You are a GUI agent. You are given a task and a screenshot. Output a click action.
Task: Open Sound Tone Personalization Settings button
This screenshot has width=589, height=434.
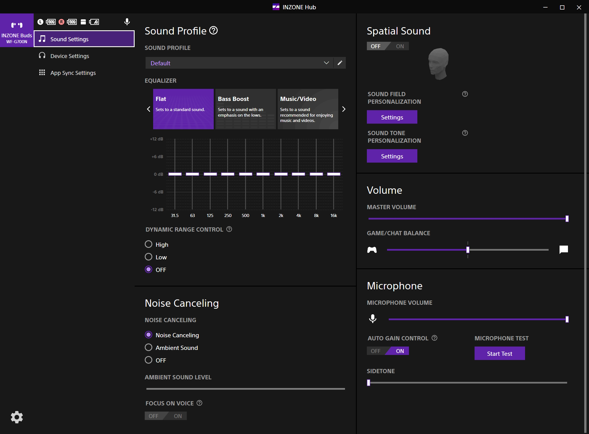392,156
